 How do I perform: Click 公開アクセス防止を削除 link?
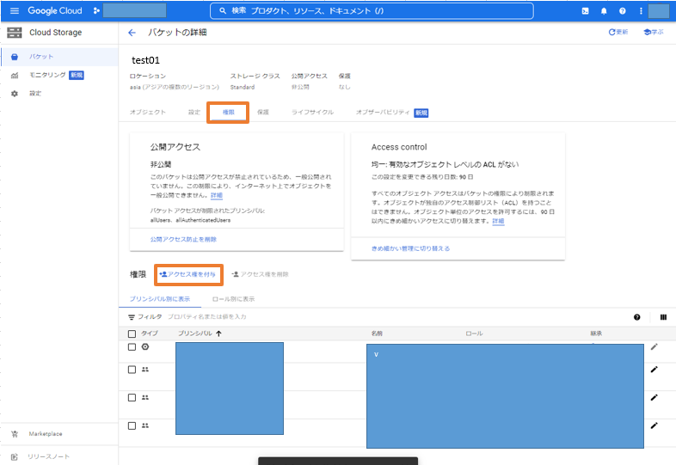[183, 239]
